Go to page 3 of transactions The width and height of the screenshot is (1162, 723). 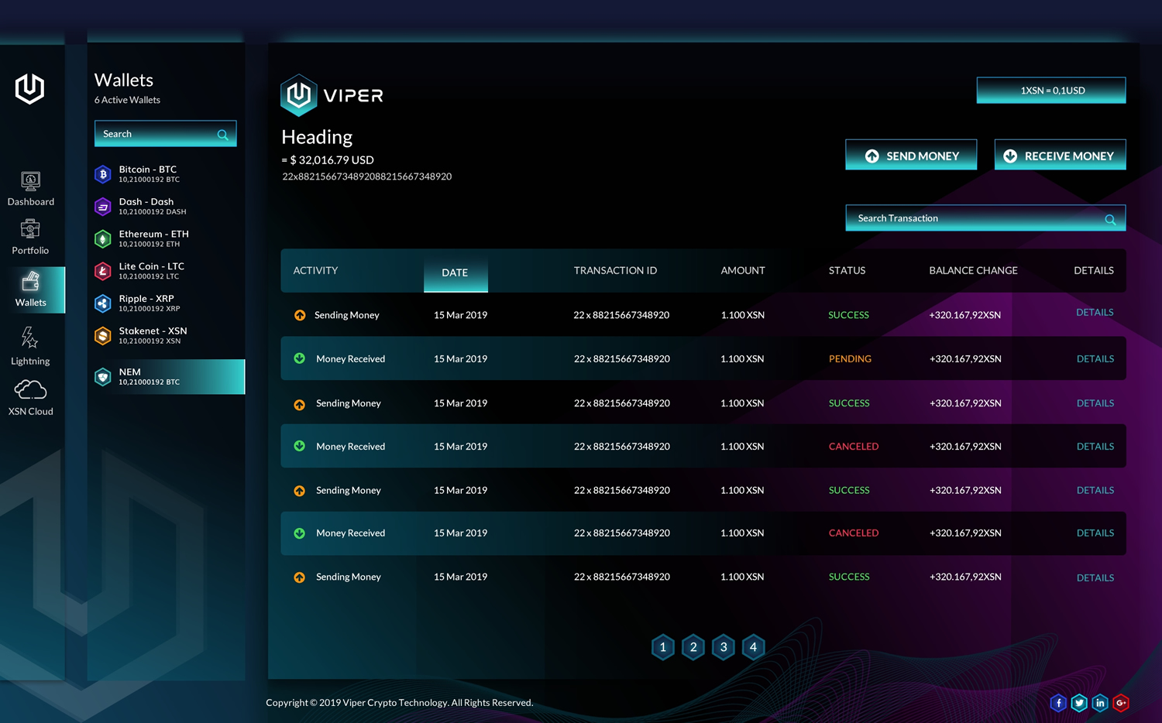pyautogui.click(x=724, y=647)
